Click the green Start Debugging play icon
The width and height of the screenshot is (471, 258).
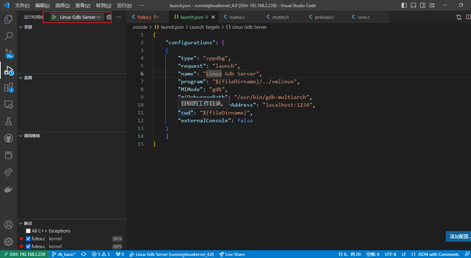54,17
